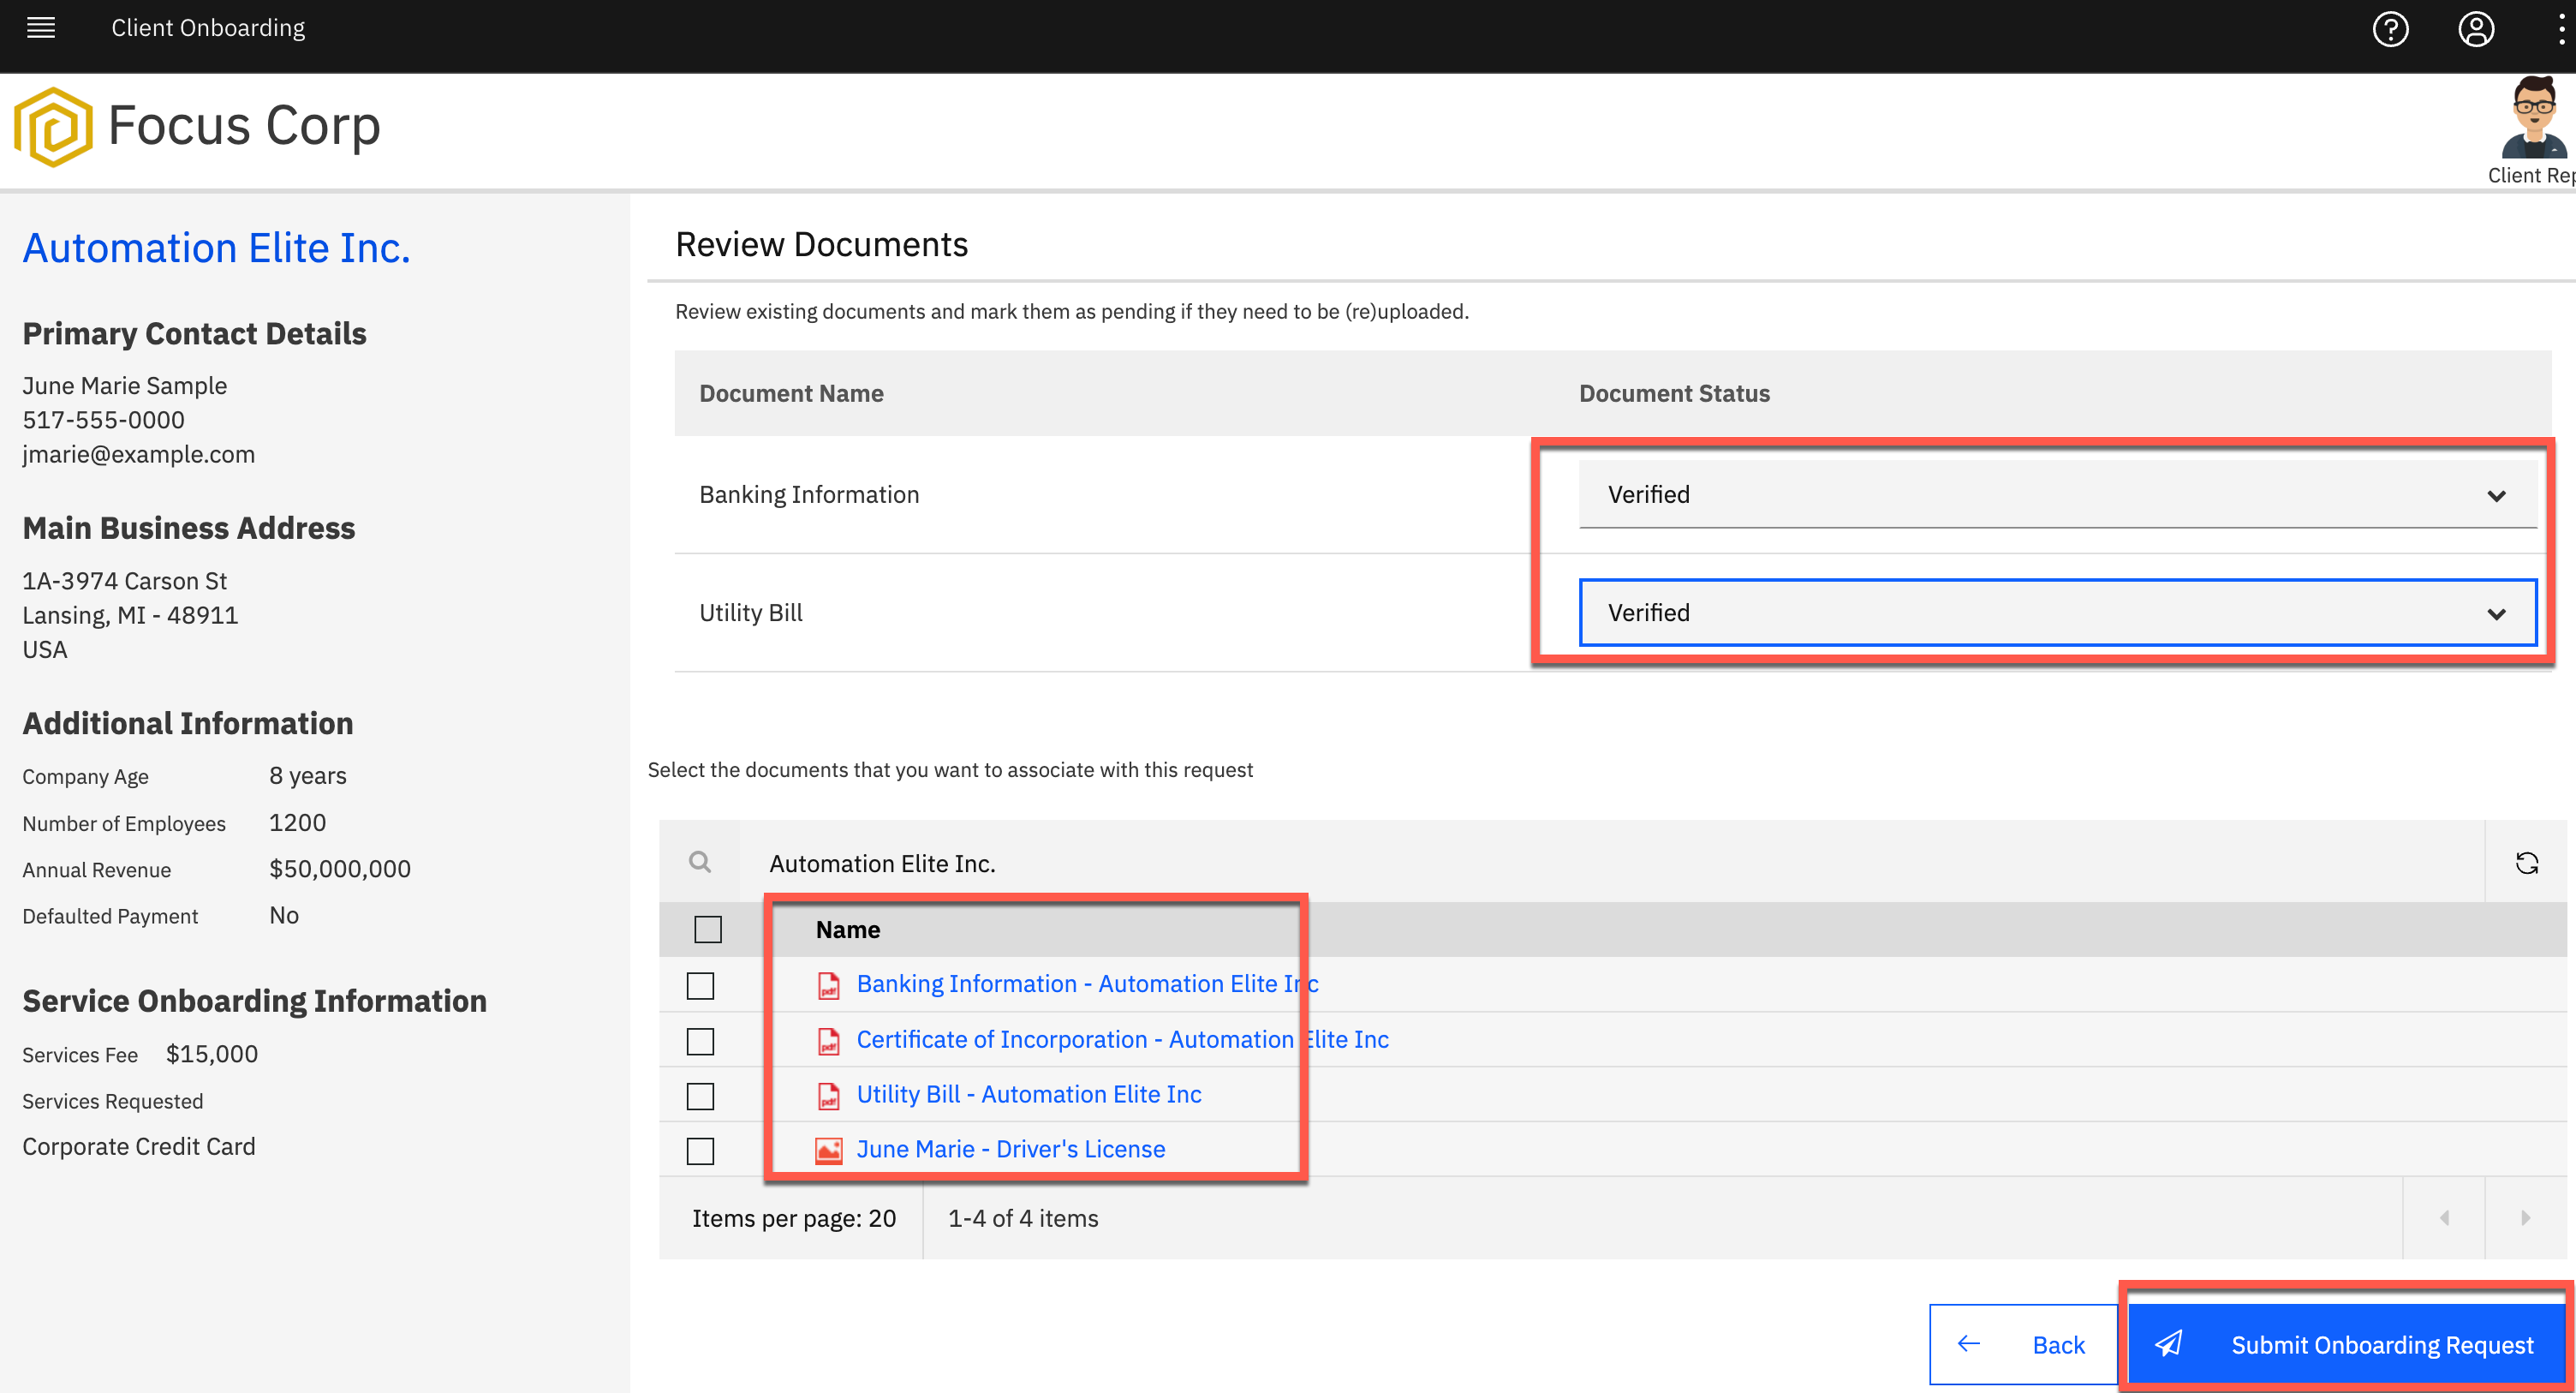The image size is (2576, 1393).
Task: Click June Marie Sample contact name
Action: (x=124, y=386)
